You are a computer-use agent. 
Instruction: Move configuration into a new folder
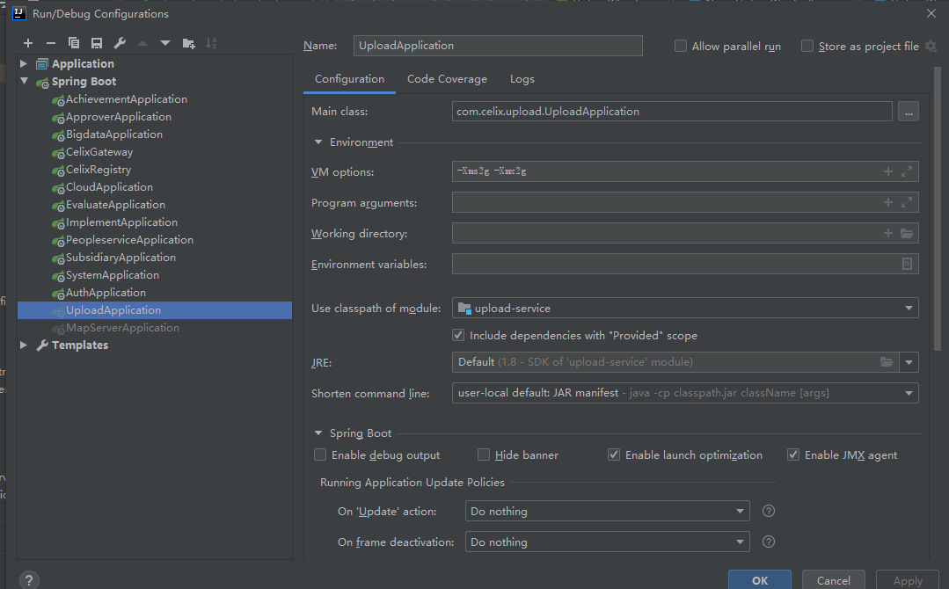pyautogui.click(x=189, y=43)
